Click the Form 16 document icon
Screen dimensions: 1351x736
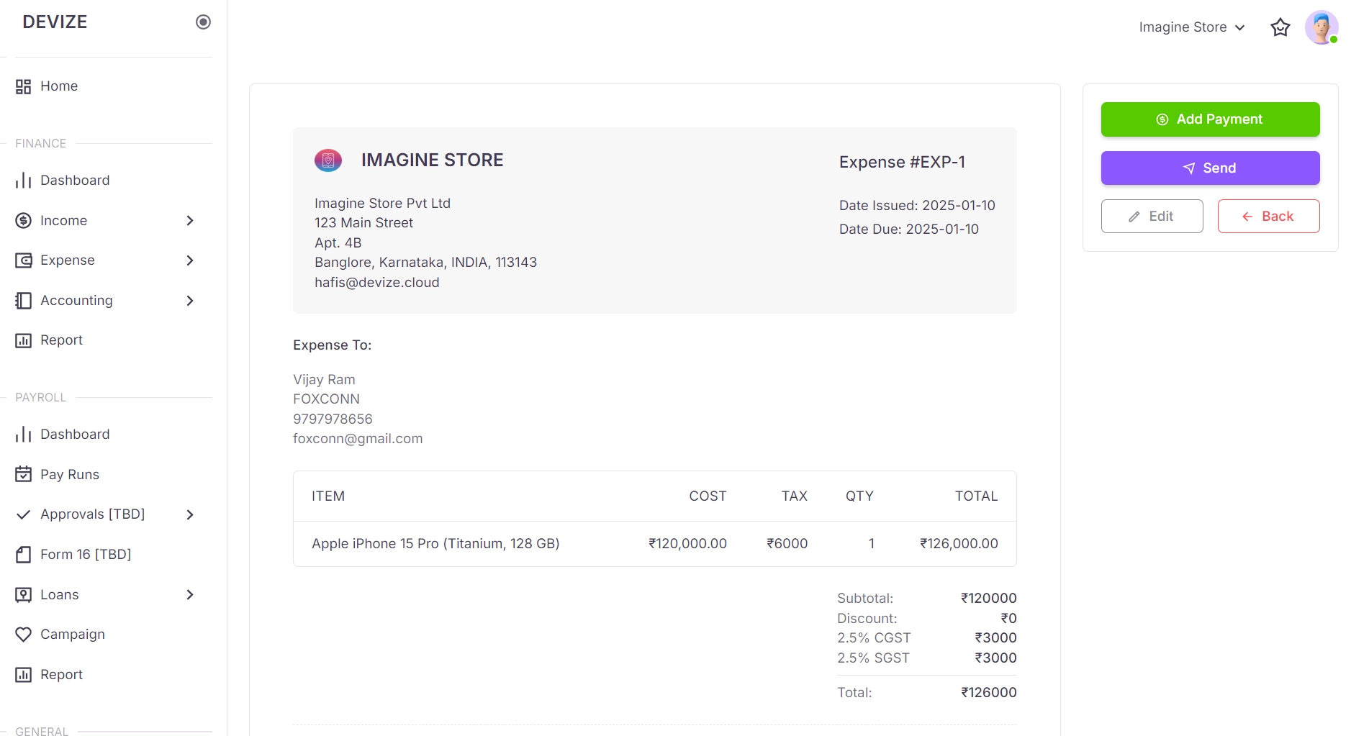24,555
